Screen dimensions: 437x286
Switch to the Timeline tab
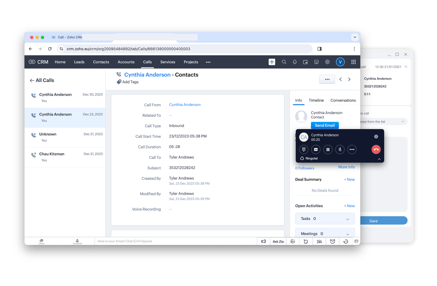click(316, 100)
